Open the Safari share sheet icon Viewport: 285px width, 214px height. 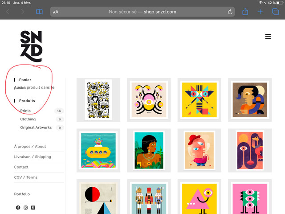[245, 12]
